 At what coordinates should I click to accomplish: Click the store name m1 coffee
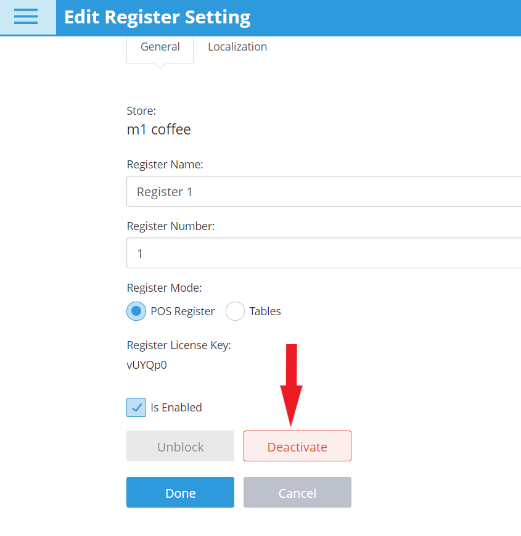(159, 129)
